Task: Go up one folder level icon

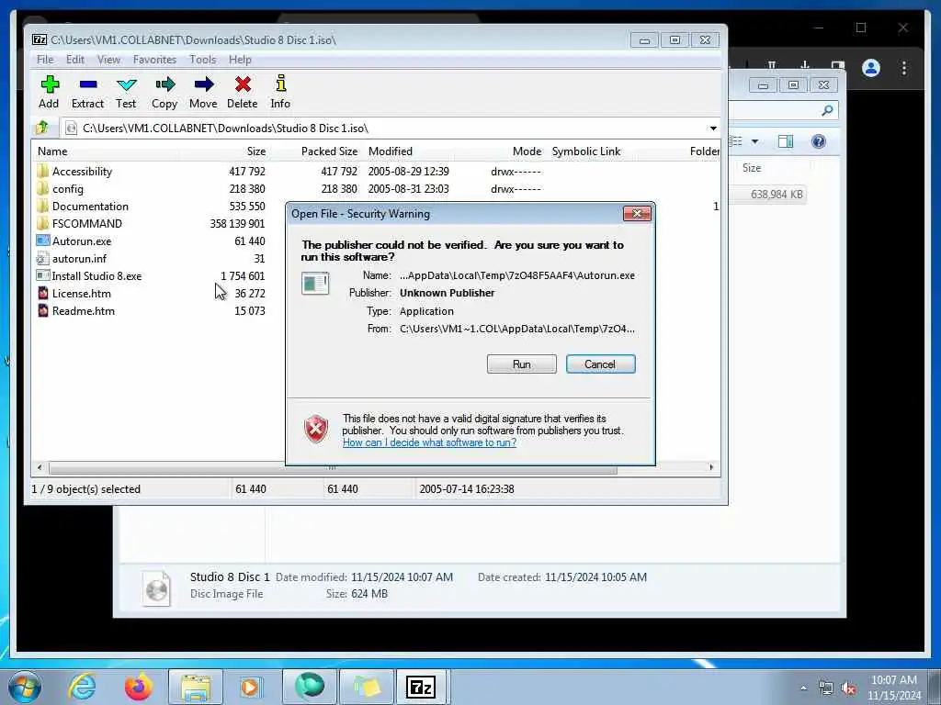Action: tap(42, 128)
